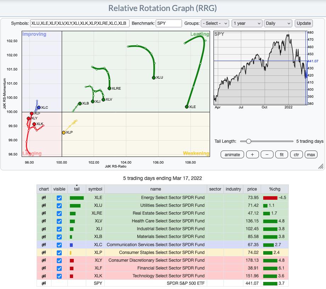Screen dimensions: 326x289
Task: Open the chart icon for XLK row
Action: tap(44, 276)
